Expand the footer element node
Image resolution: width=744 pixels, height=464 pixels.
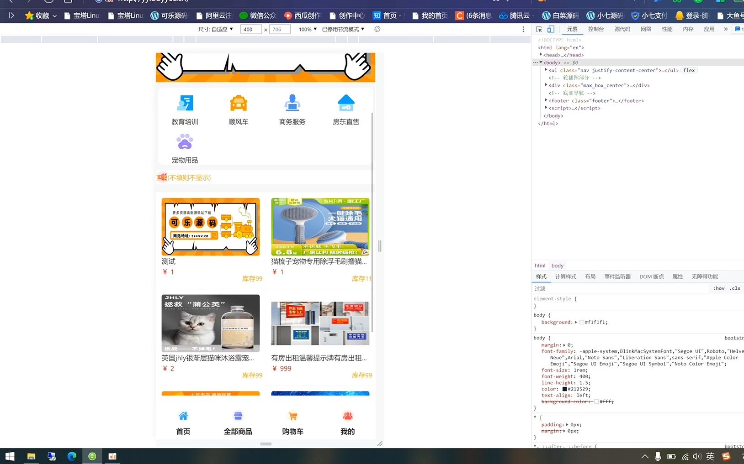click(x=546, y=100)
